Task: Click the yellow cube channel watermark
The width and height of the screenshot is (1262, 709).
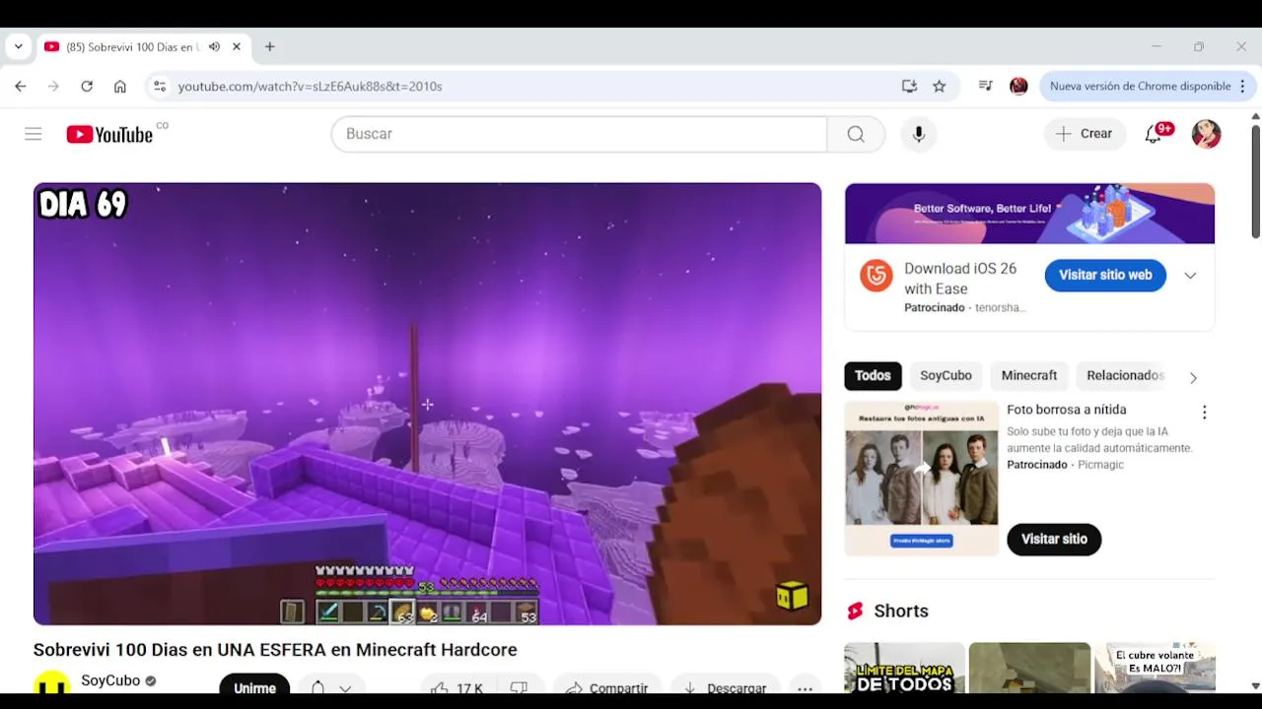Action: click(792, 596)
